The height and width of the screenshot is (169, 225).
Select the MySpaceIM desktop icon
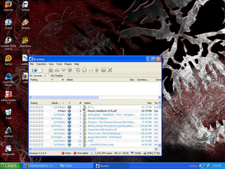point(8,150)
